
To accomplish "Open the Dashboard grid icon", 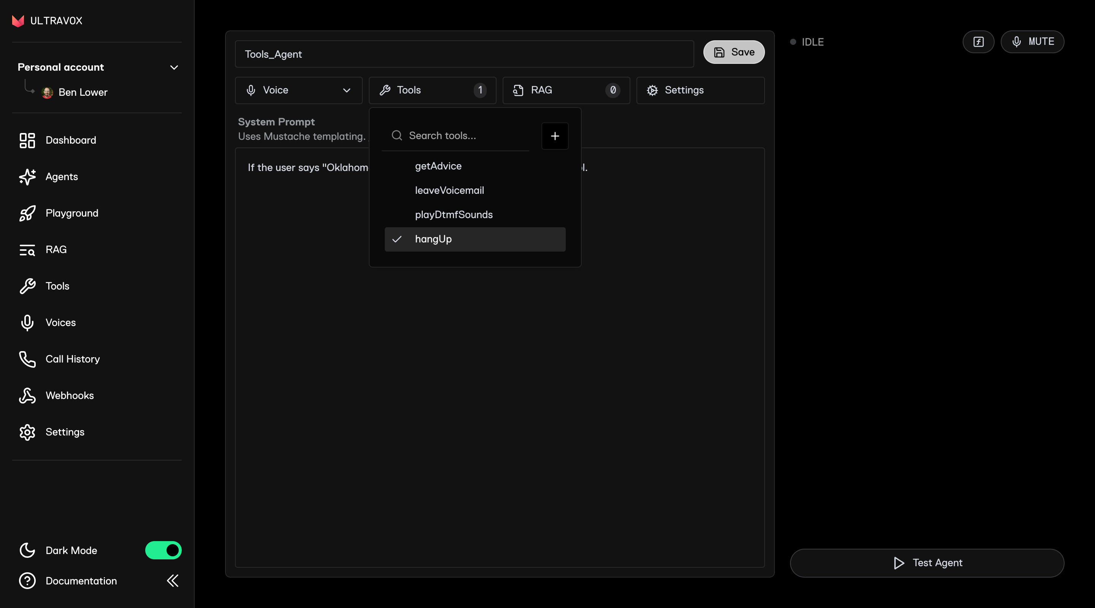I will tap(27, 140).
